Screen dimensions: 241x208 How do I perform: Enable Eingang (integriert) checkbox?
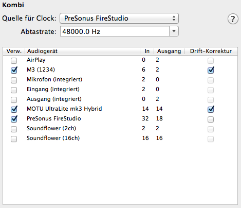click(14, 90)
